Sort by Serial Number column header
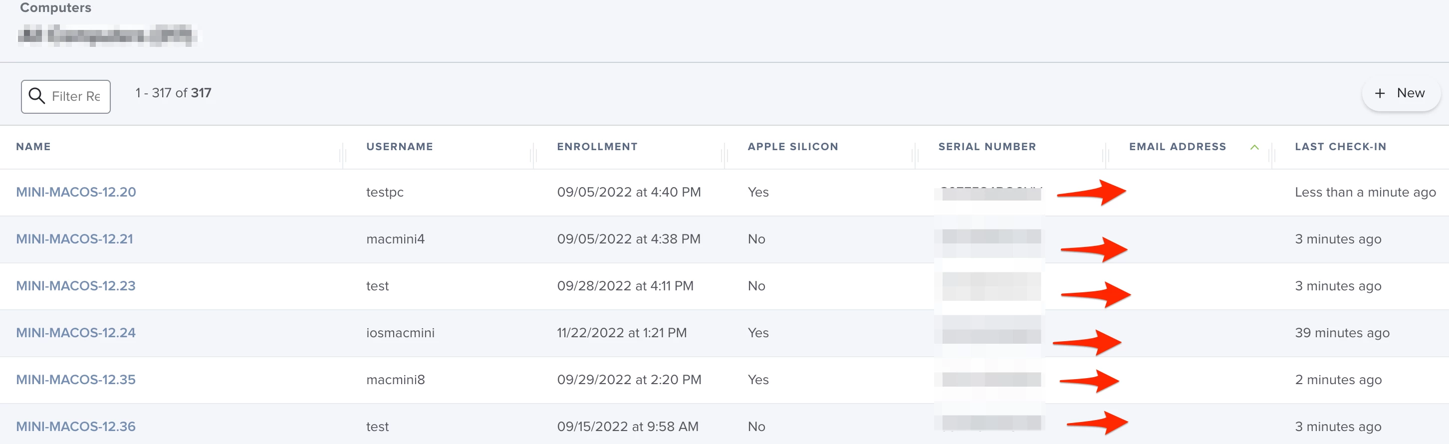This screenshot has height=444, width=1449. click(x=986, y=146)
